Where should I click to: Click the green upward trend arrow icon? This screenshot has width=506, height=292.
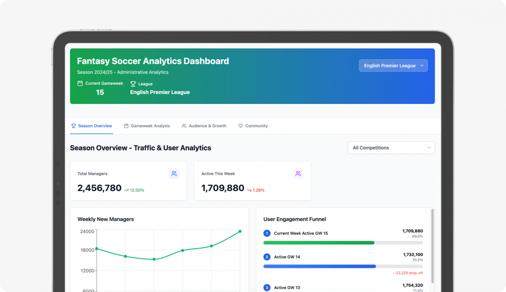pyautogui.click(x=126, y=190)
